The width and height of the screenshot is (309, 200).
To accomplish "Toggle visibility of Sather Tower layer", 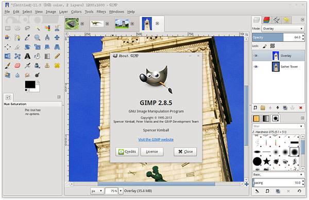I will point(256,67).
